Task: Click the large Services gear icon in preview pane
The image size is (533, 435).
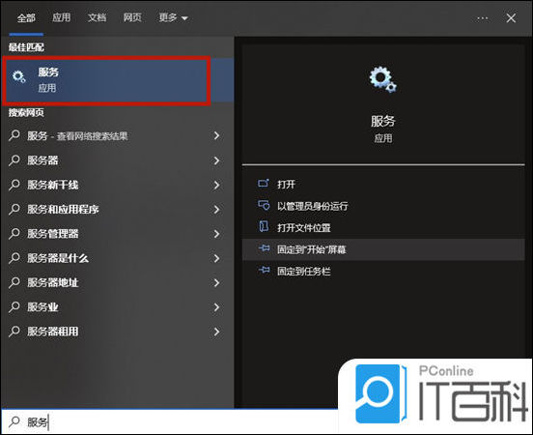Action: click(382, 79)
